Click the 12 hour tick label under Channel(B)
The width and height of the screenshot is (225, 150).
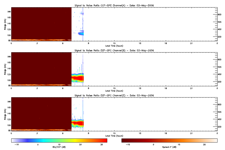[x=114, y=88]
